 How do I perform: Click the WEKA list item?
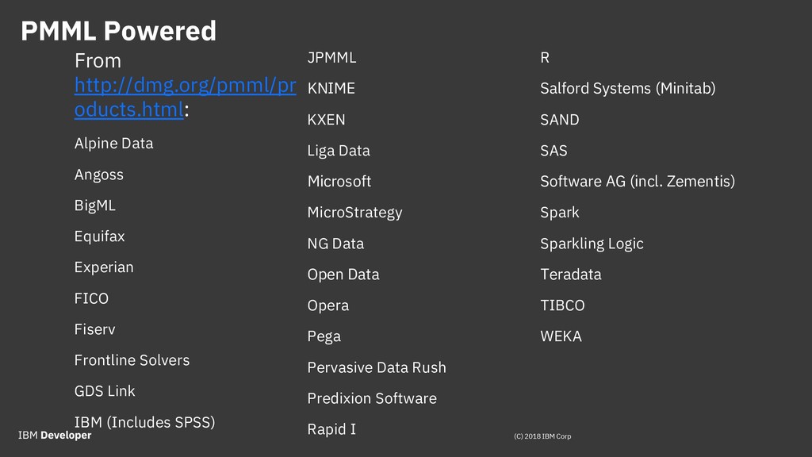click(x=561, y=336)
